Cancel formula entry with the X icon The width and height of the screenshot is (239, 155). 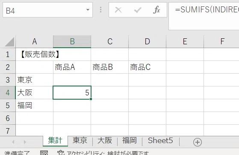click(118, 10)
